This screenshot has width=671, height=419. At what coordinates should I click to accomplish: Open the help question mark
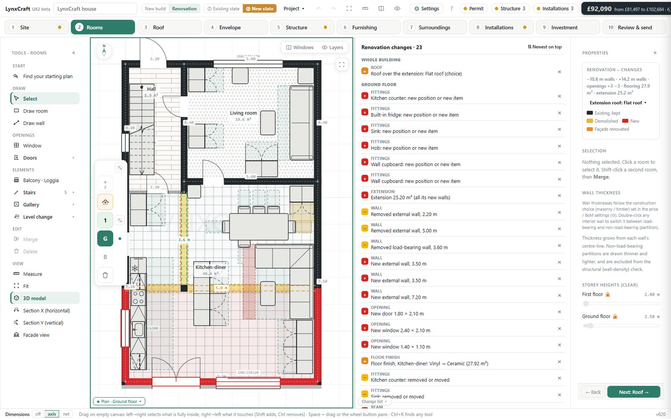(451, 8)
